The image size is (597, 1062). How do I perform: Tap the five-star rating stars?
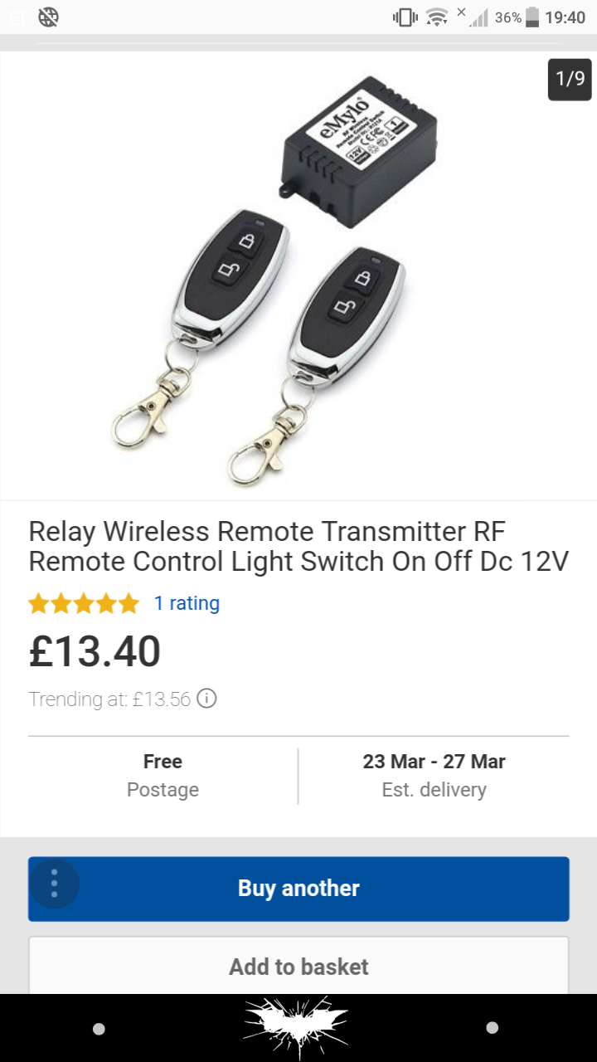84,603
